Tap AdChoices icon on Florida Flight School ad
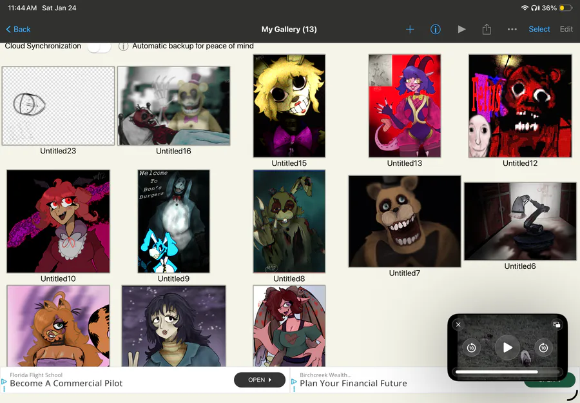Viewport: 580px width, 403px height. coord(4,381)
